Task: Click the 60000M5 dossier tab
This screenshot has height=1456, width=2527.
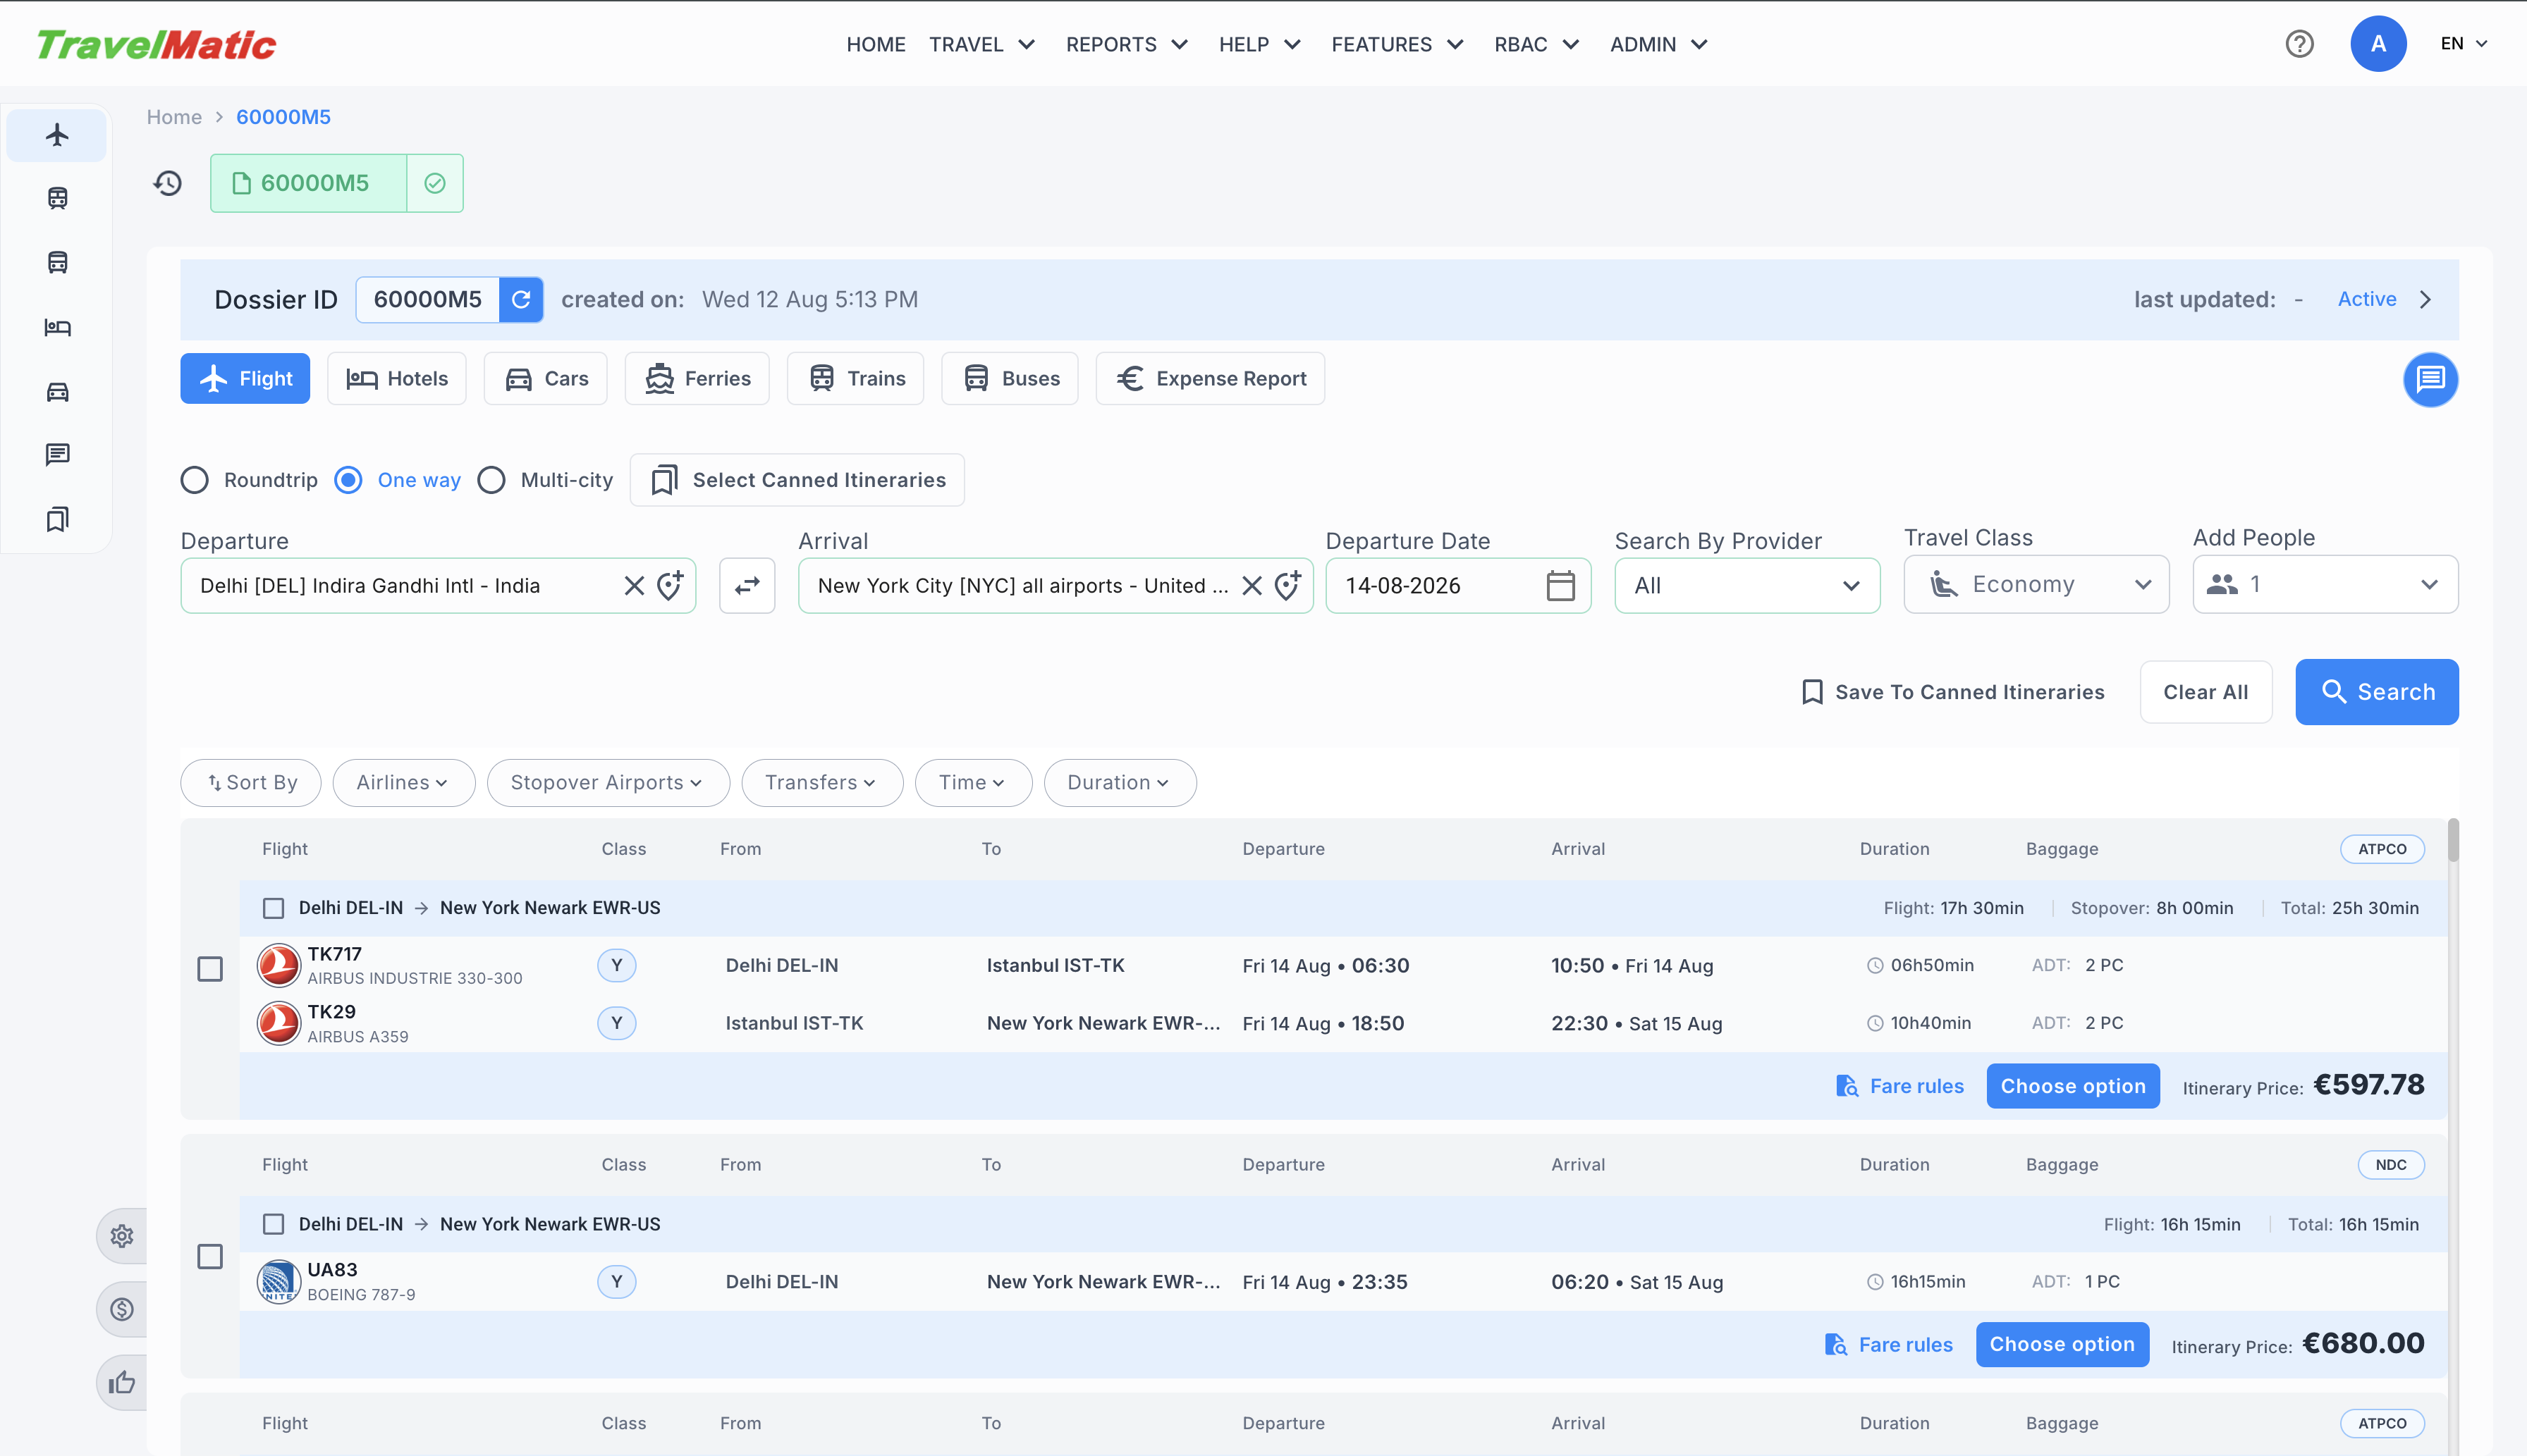Action: coord(308,183)
